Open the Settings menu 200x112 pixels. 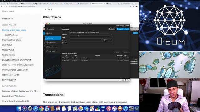(17, 1)
